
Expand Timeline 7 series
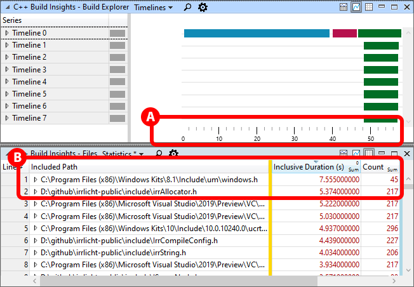pyautogui.click(x=7, y=118)
